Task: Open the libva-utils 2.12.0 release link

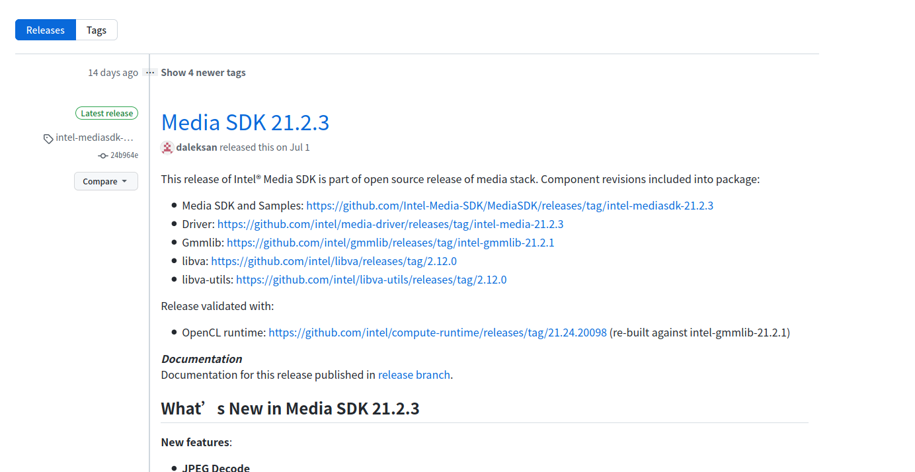Action: coord(371,280)
